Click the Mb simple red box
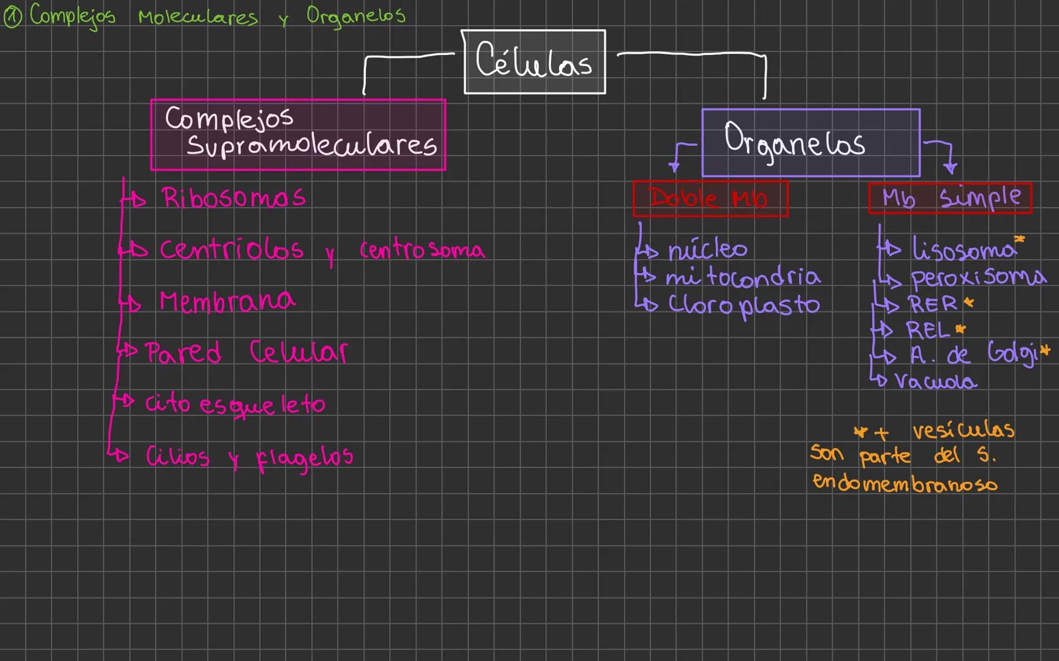Screen dimensions: 1059x661 950,197
